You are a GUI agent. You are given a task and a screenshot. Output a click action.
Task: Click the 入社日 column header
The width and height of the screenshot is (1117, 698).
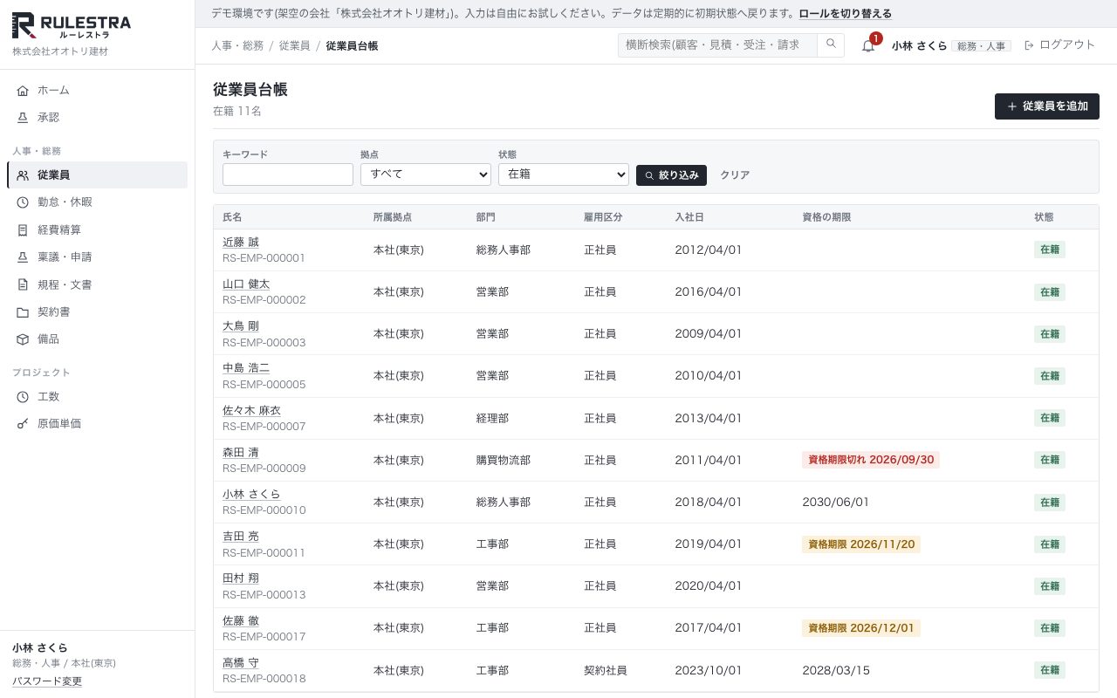pos(691,217)
